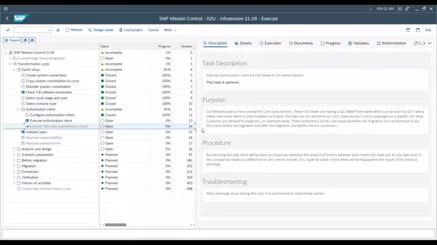437x245 pixels.
Task: Click the chevron left of the Q54 label
Action: (370, 9)
